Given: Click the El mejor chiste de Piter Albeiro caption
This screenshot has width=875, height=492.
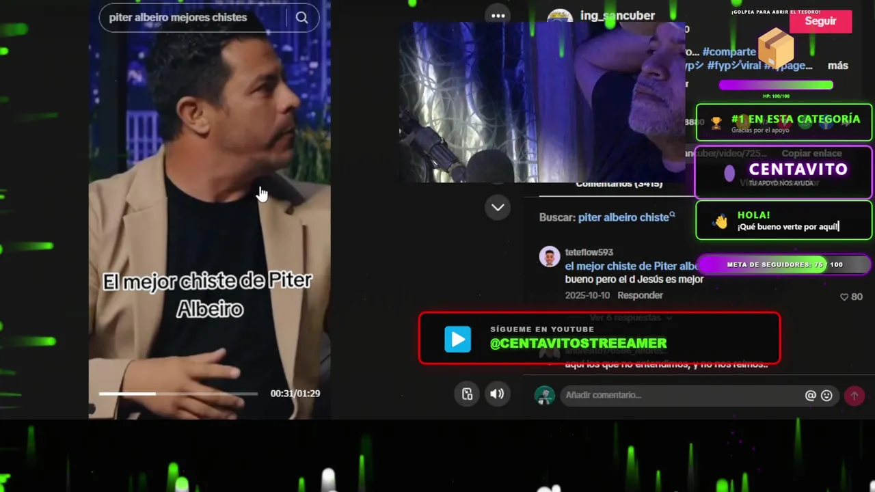Looking at the screenshot, I should pyautogui.click(x=208, y=295).
